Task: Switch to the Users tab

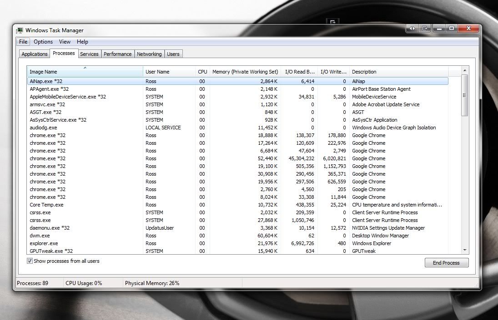Action: [x=173, y=54]
